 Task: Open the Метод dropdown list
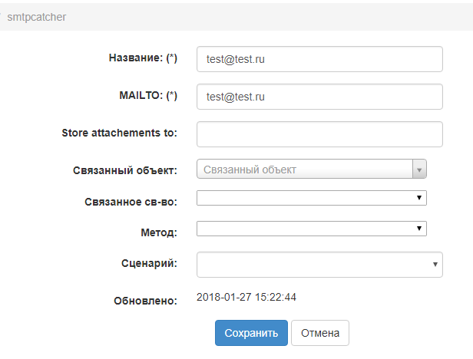click(311, 229)
